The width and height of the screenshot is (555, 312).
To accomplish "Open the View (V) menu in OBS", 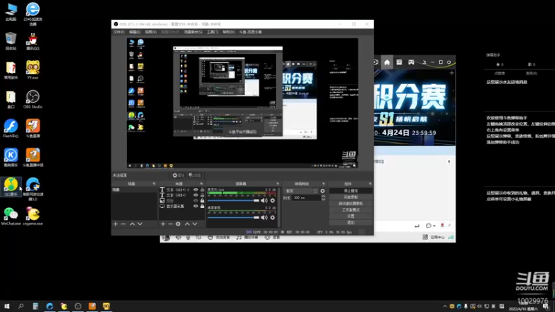I will click(151, 32).
